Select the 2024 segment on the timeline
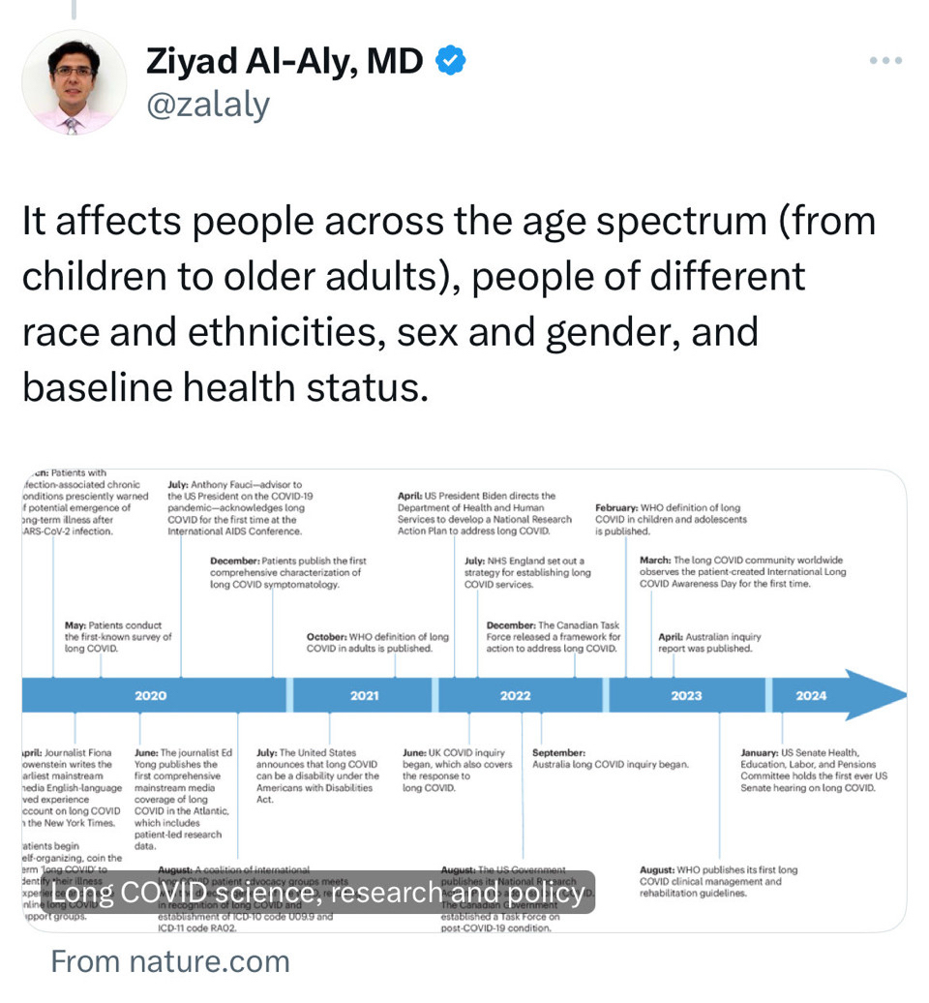This screenshot has width=929, height=1003. 811,695
